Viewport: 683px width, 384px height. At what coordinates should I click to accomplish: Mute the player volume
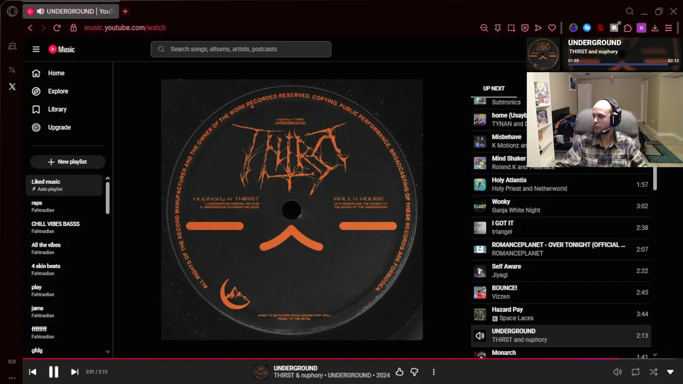617,372
